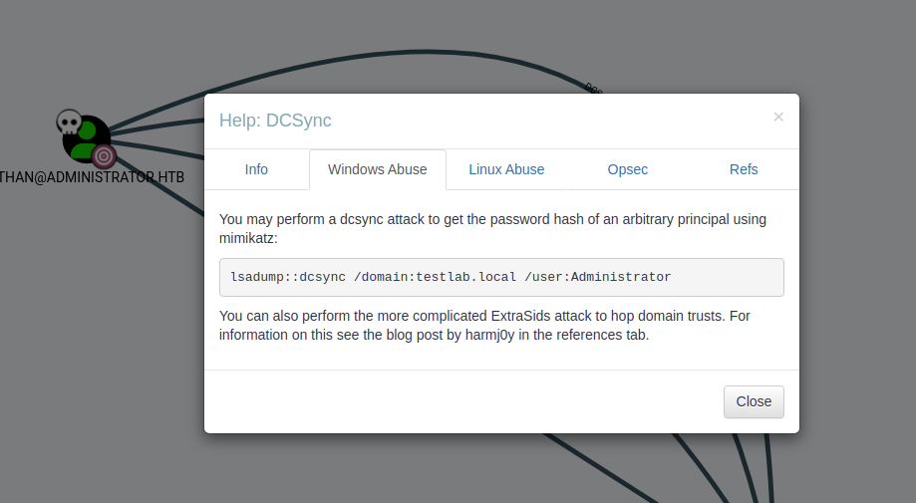Switch to the Info tab

pos(256,169)
